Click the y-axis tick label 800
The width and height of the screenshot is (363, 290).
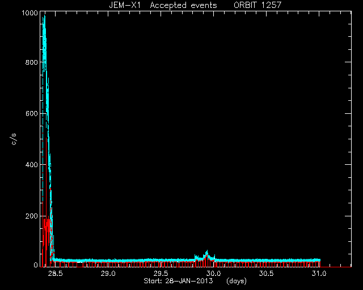point(31,62)
